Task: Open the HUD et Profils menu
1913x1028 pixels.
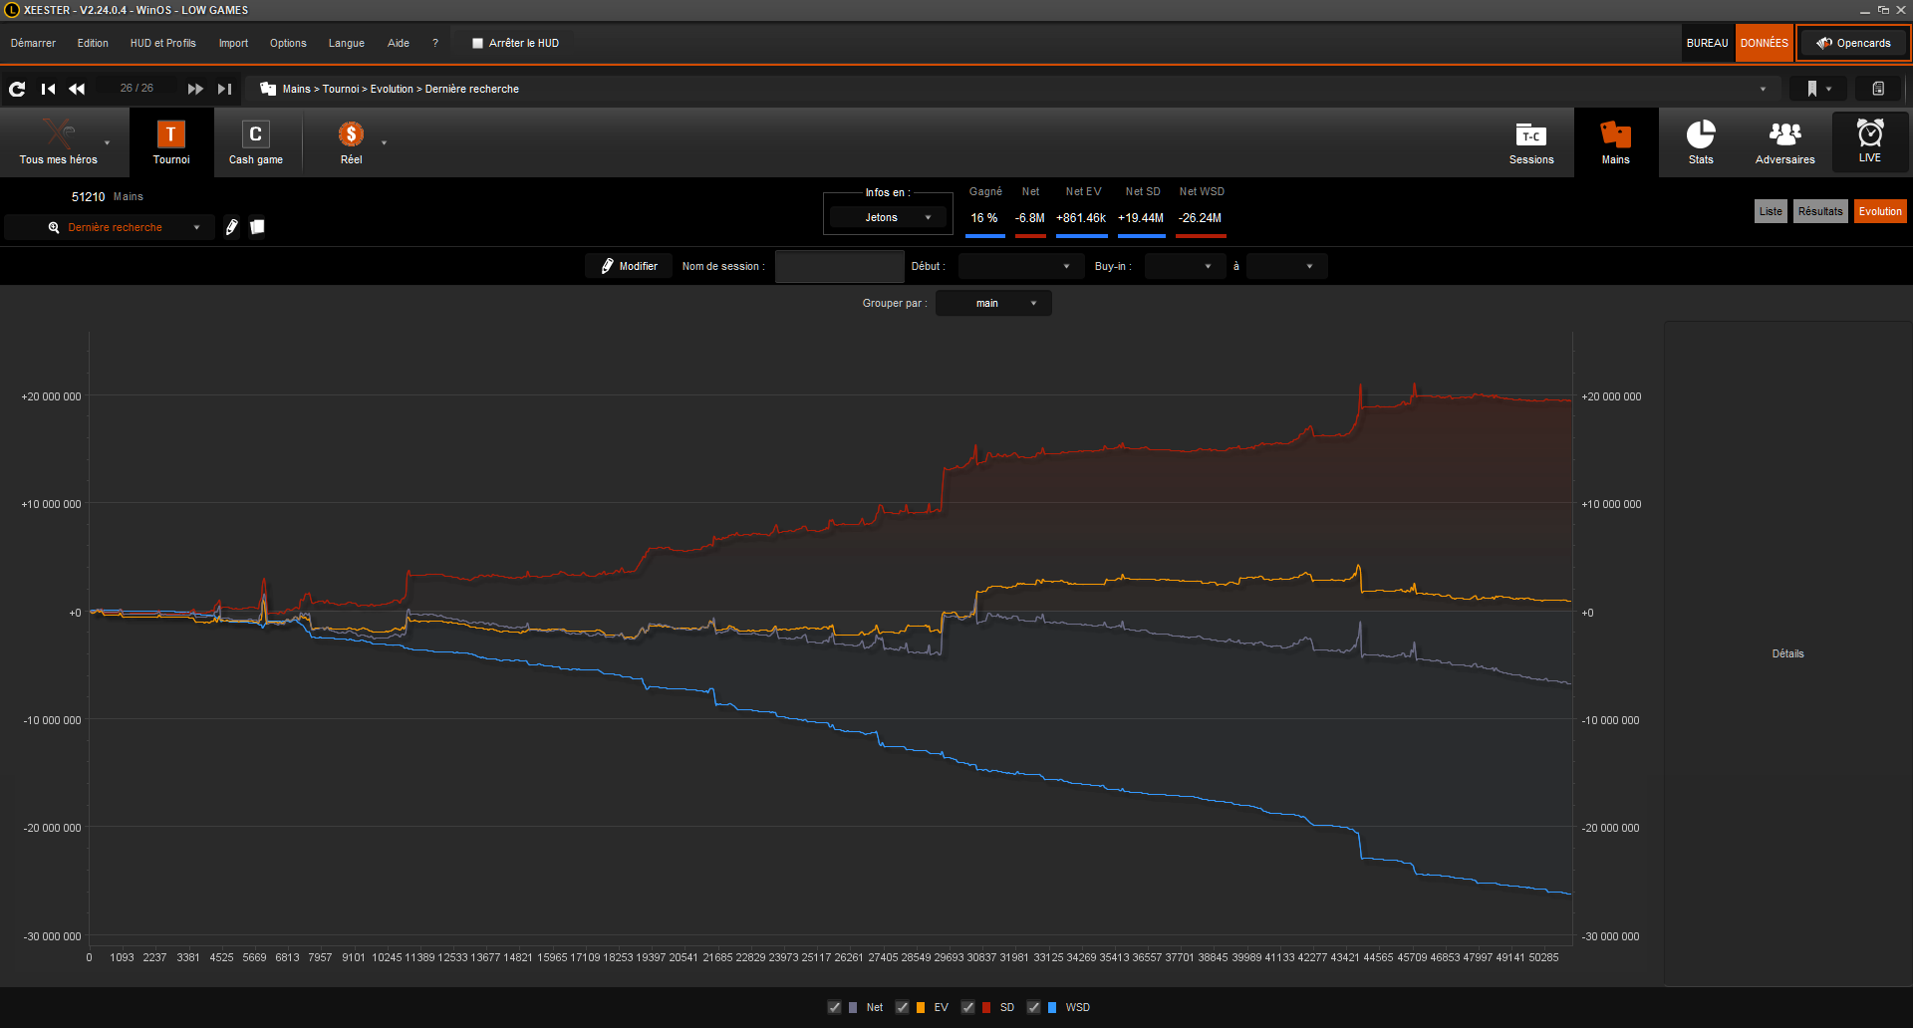Action: [162, 43]
